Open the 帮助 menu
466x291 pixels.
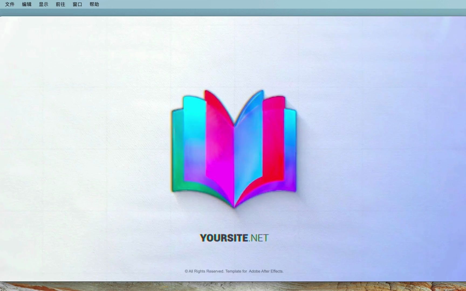[94, 4]
